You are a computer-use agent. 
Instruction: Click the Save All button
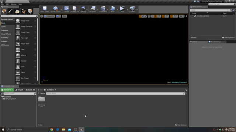tap(30, 90)
